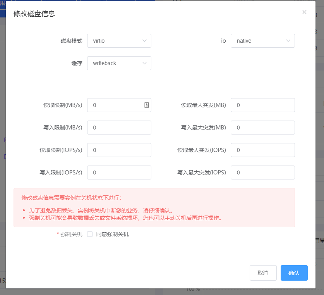Close the 修改磁盘信息 dialog with X
This screenshot has height=295, width=324.
[304, 12]
